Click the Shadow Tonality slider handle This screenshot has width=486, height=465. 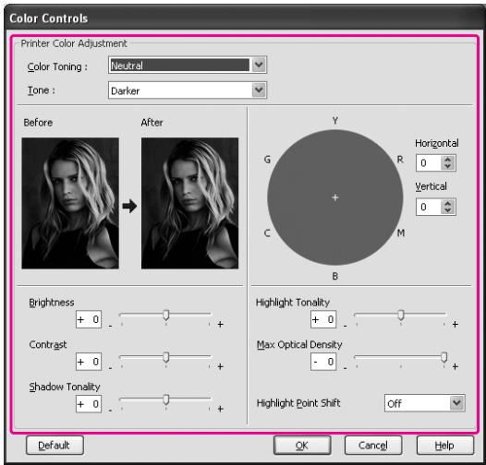(166, 399)
